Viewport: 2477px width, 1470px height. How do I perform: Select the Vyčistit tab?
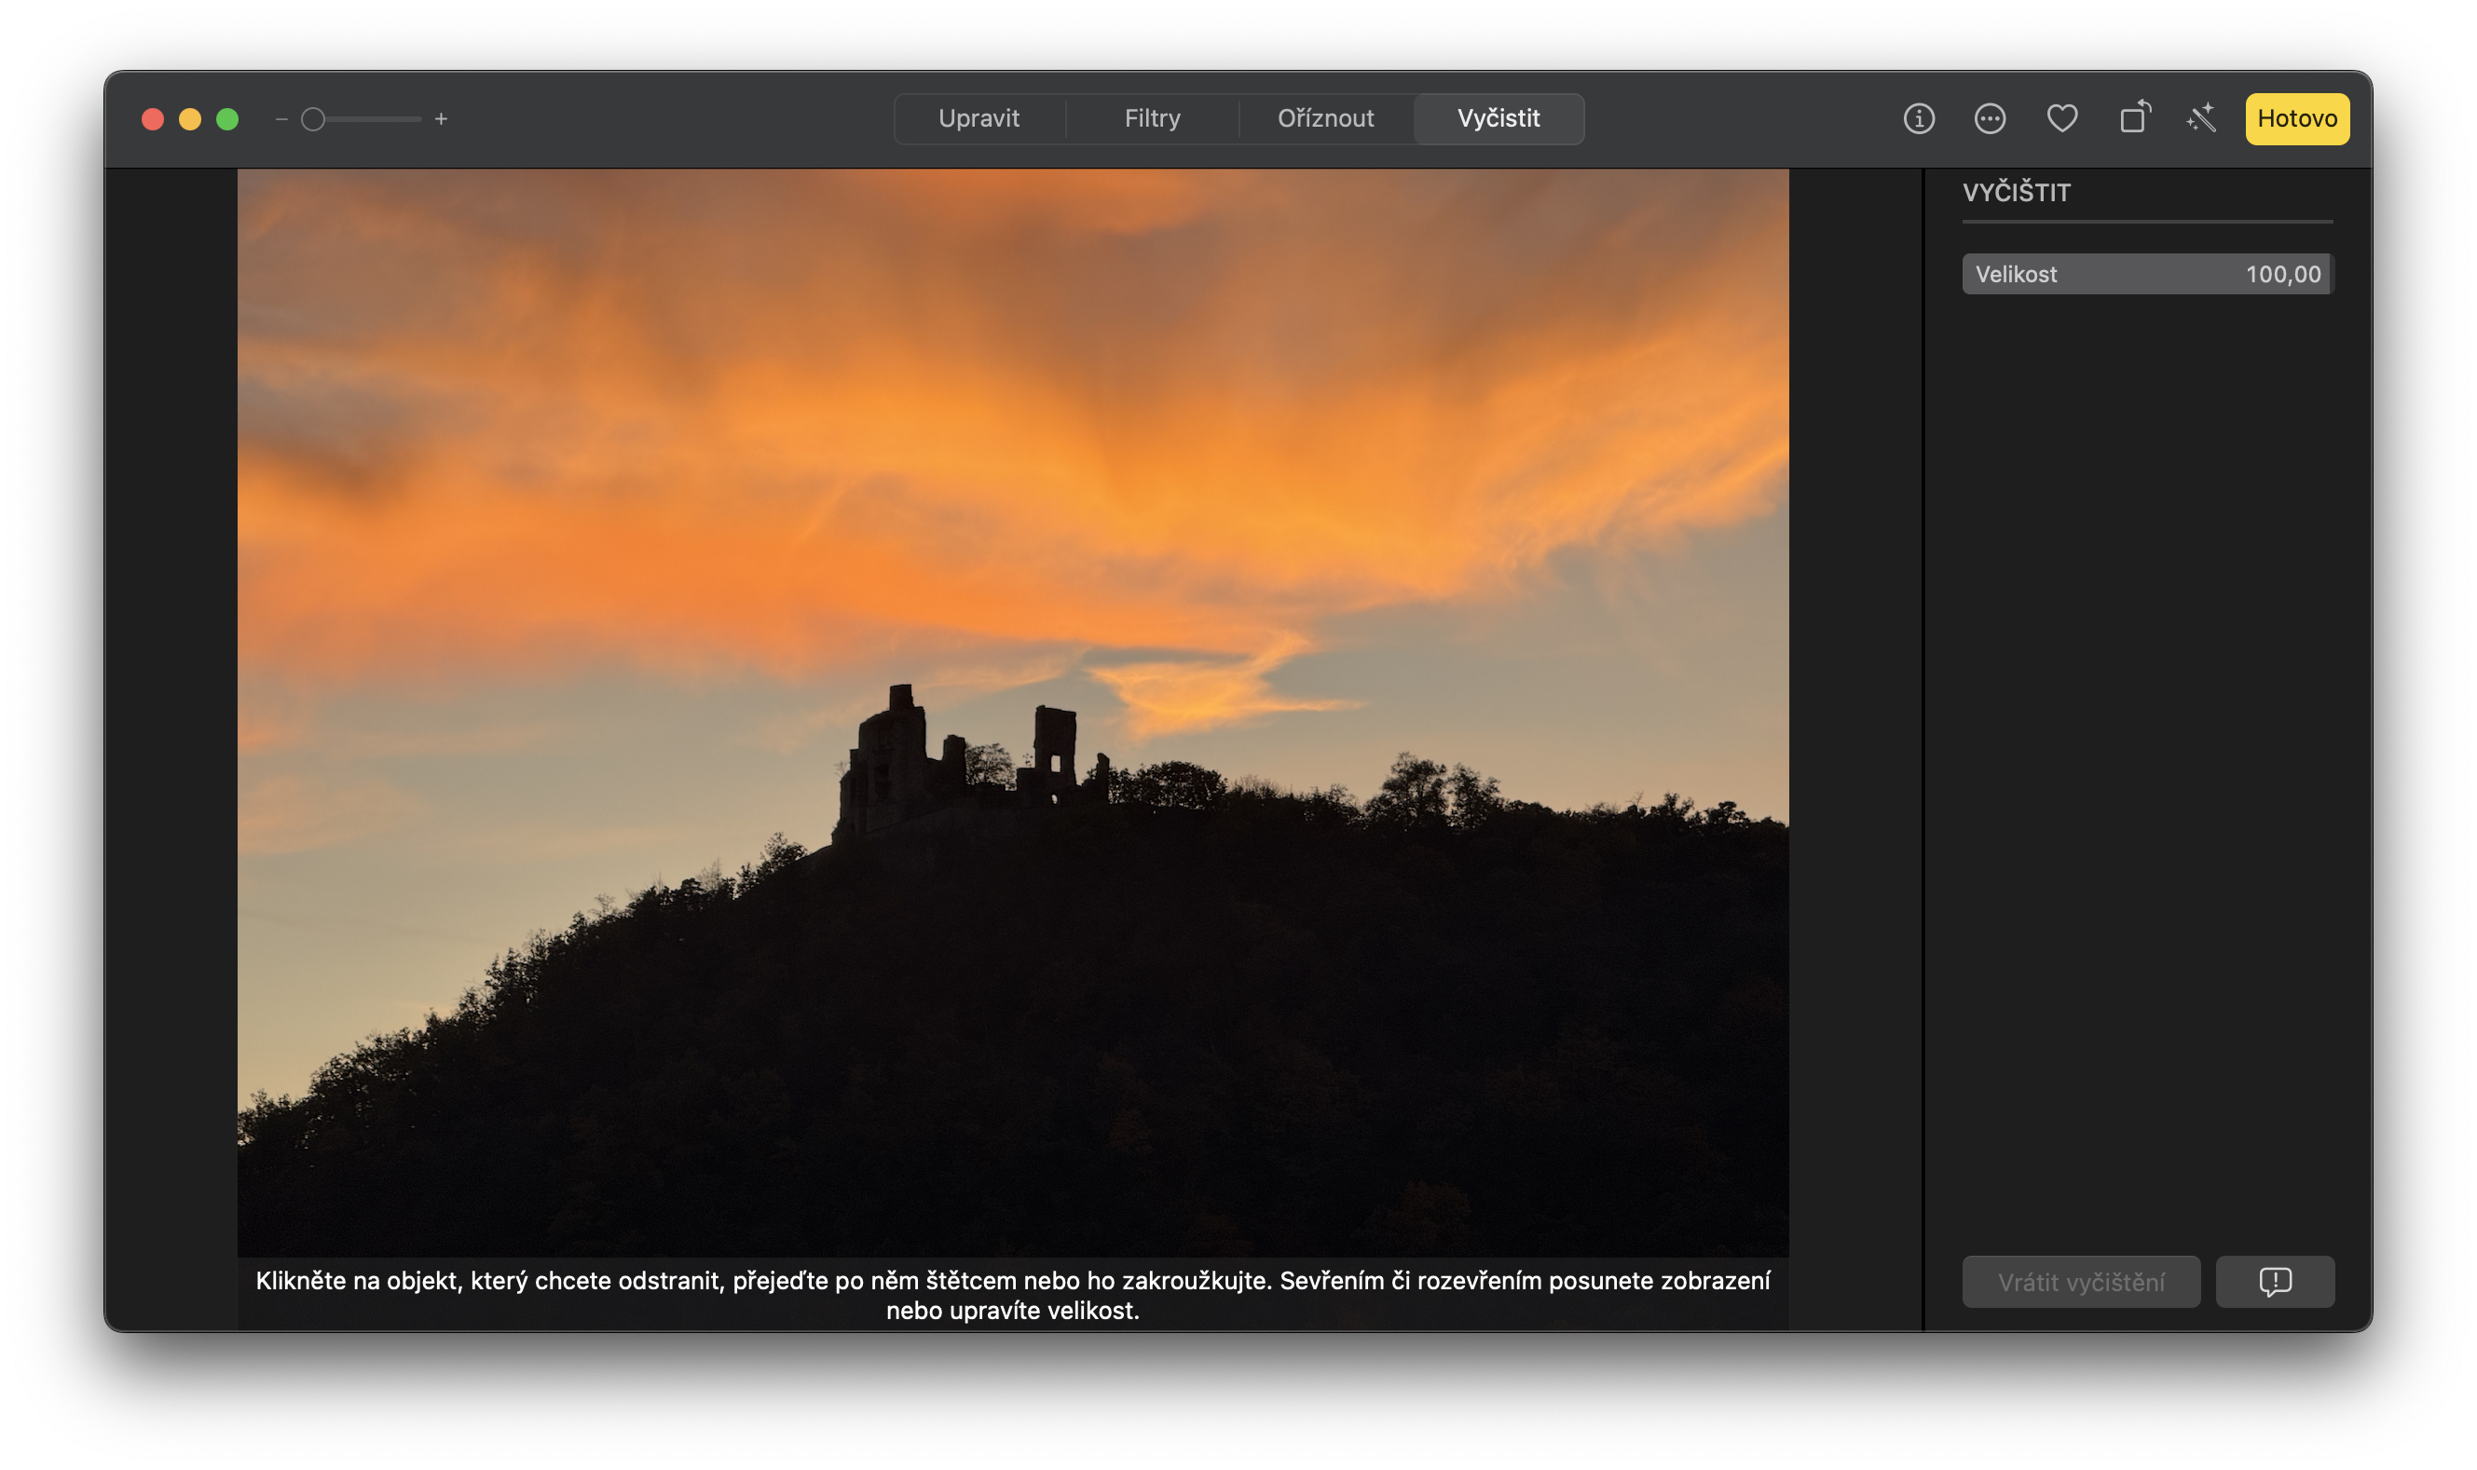click(1497, 118)
